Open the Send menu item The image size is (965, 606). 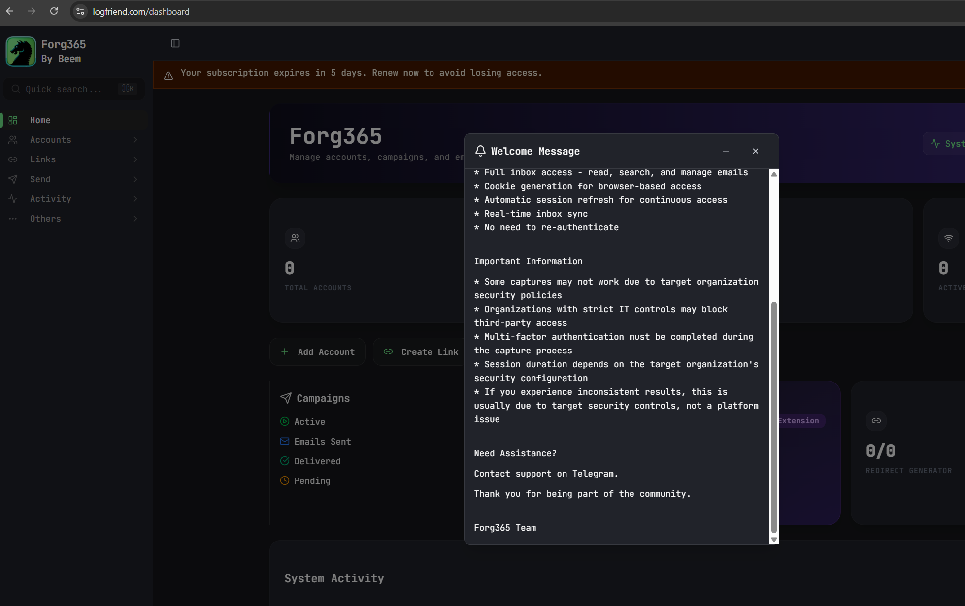point(74,179)
